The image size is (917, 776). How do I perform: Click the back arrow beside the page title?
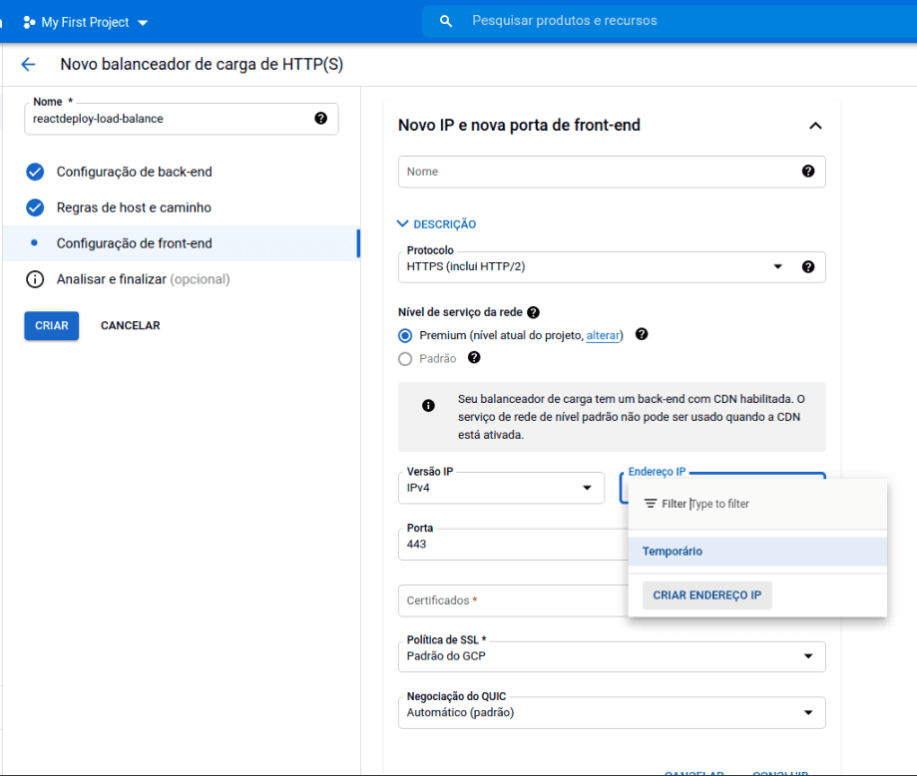(x=28, y=65)
